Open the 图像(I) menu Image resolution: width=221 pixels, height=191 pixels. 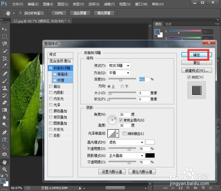pyautogui.click(x=48, y=4)
